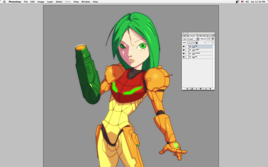Image resolution: width=268 pixels, height=167 pixels.
Task: Open the Select menu
Action: point(59,2)
